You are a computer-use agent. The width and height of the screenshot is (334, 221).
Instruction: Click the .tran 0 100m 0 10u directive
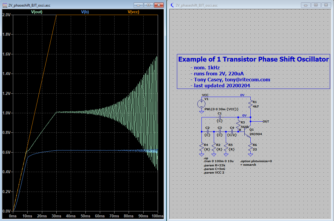pos(219,161)
